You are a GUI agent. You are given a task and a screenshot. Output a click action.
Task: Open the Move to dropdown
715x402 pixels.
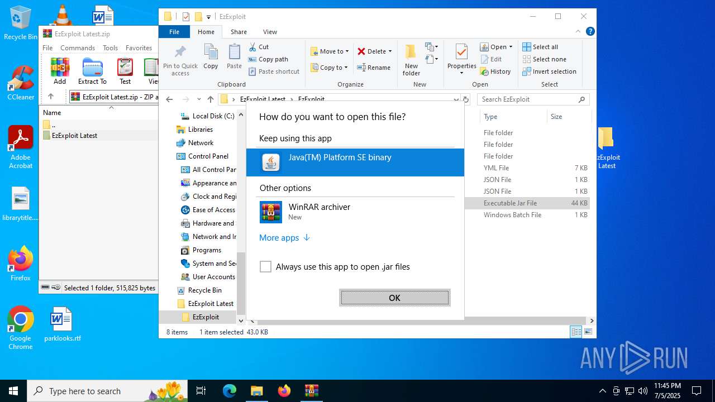(x=330, y=51)
